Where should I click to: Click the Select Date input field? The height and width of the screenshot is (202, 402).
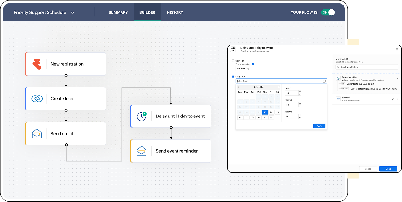click(281, 81)
